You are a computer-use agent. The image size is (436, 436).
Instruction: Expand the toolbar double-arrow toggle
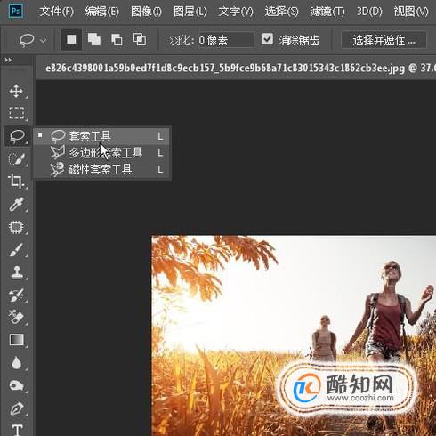(x=8, y=61)
